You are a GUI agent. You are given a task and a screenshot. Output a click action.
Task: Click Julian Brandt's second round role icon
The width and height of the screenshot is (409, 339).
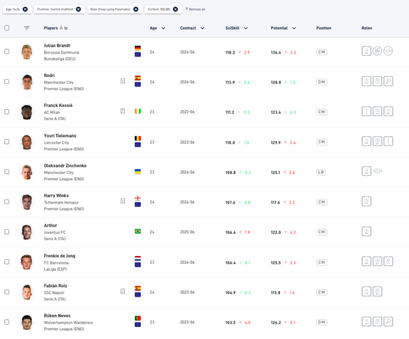click(377, 51)
